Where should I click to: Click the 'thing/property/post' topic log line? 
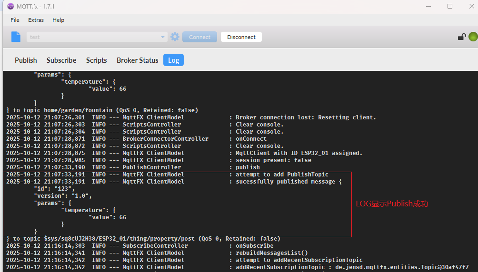coord(143,239)
